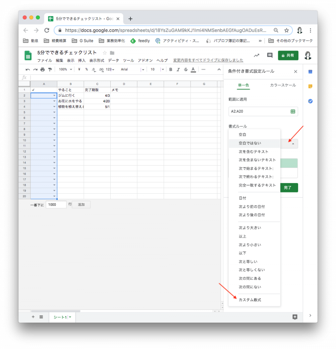Click the select data range grid icon
The height and width of the screenshot is (349, 336).
[x=293, y=112]
